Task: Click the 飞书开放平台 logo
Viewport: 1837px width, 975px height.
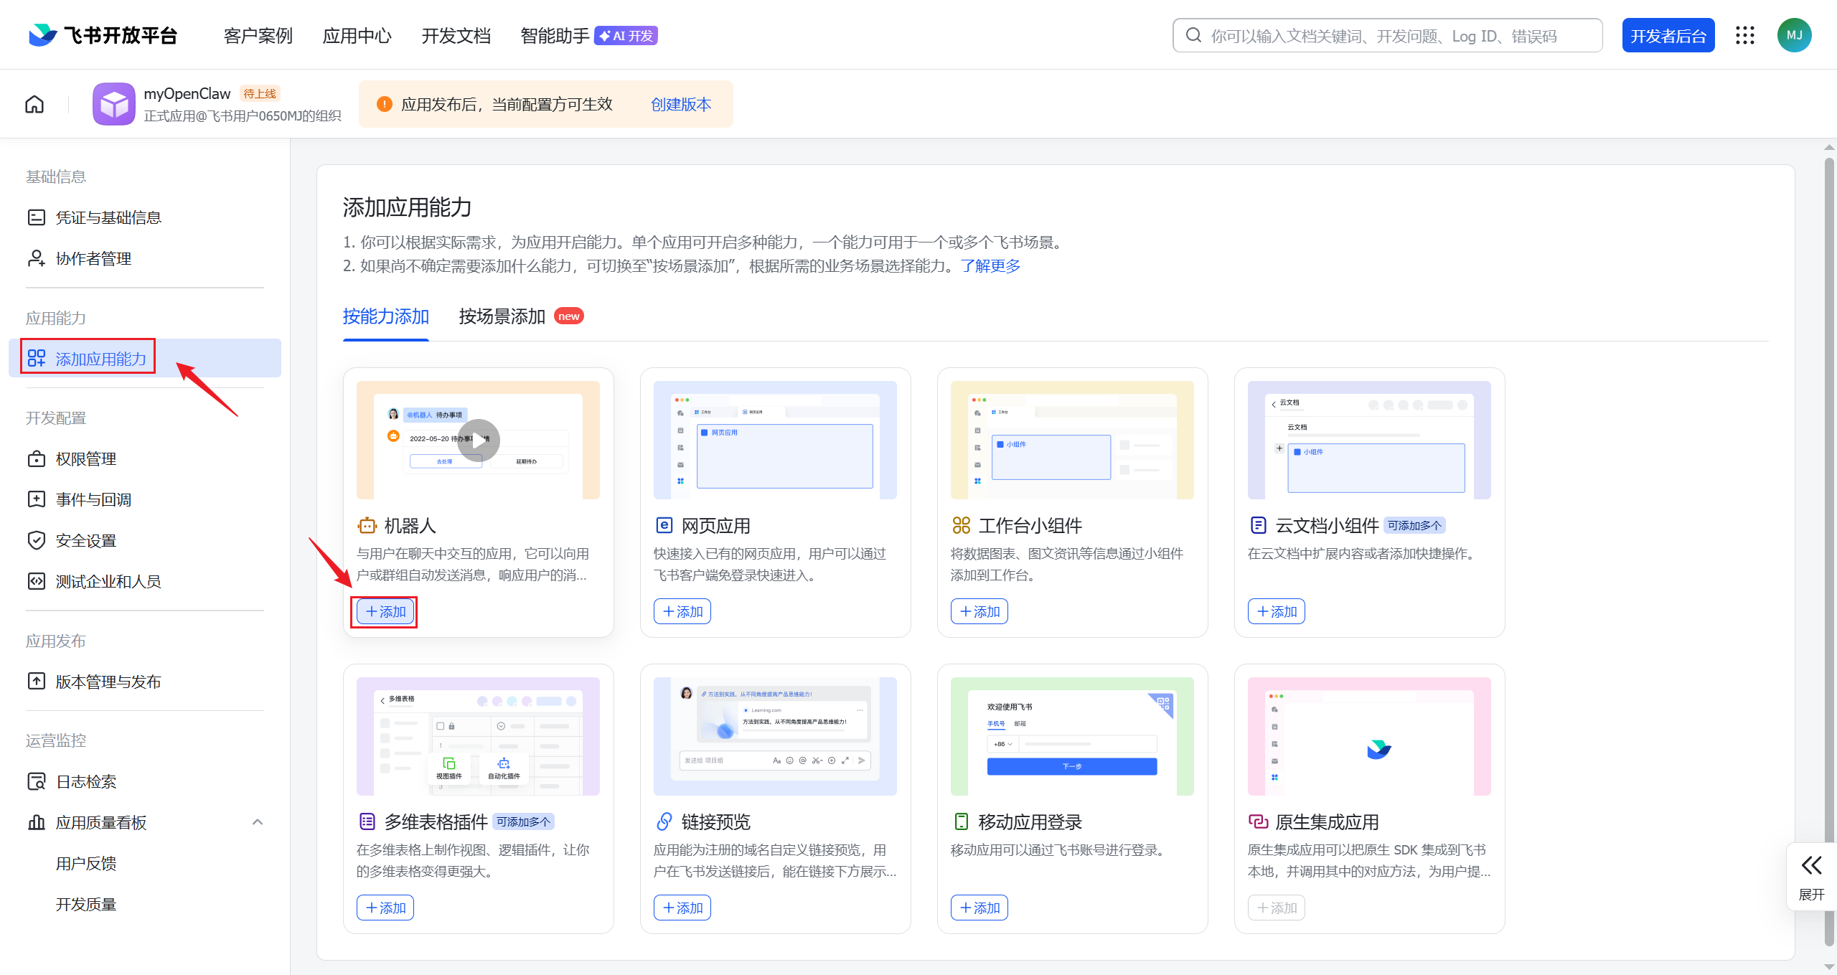Action: 103,35
